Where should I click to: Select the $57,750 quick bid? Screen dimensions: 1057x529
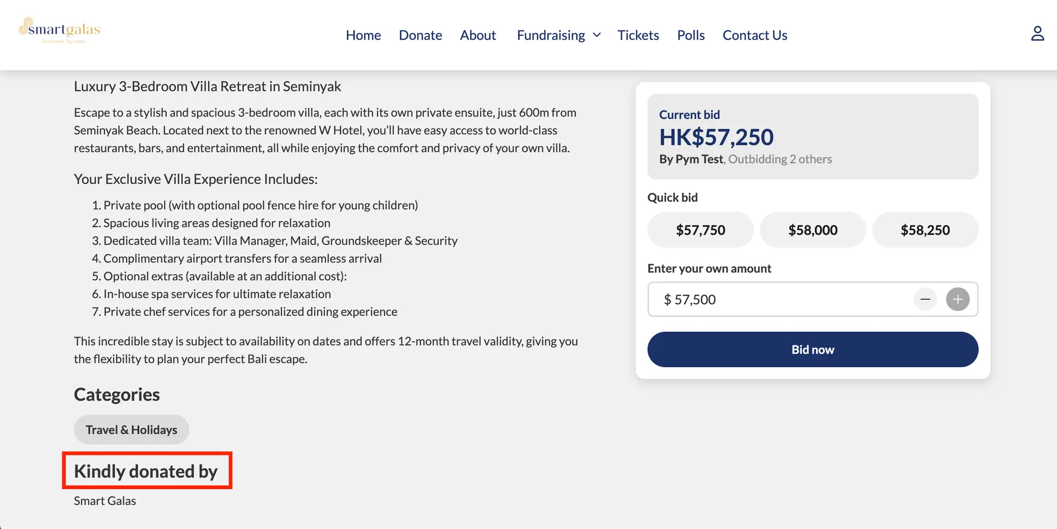(x=700, y=230)
